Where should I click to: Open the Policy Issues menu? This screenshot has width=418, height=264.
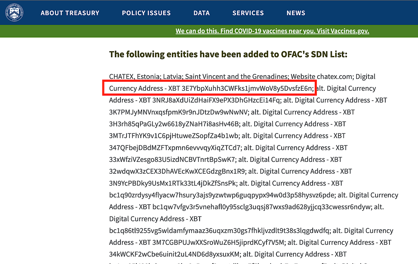[x=146, y=13]
